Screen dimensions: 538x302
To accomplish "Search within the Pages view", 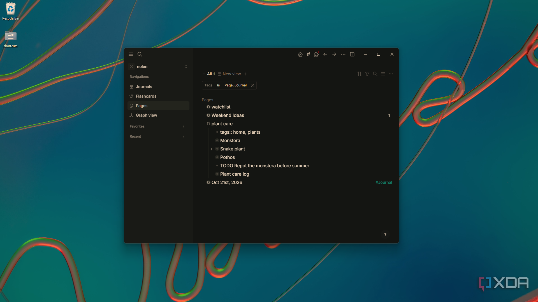I will coord(375,74).
